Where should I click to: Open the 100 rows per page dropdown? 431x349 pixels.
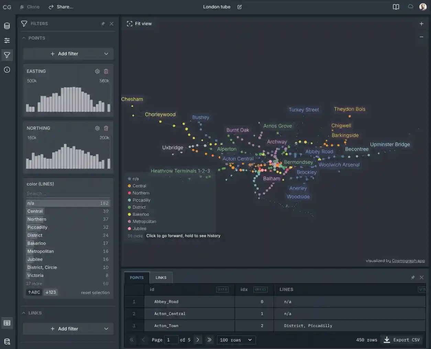click(236, 340)
